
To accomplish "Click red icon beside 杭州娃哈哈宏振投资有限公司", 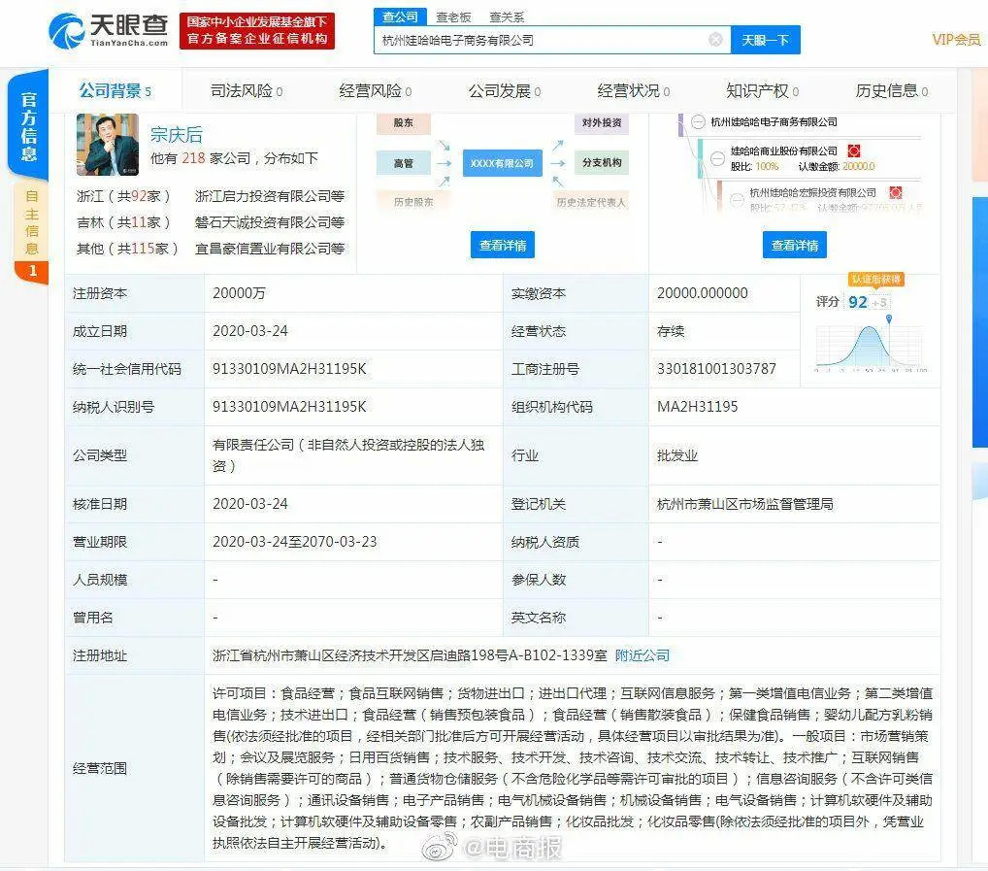I will coord(896,192).
